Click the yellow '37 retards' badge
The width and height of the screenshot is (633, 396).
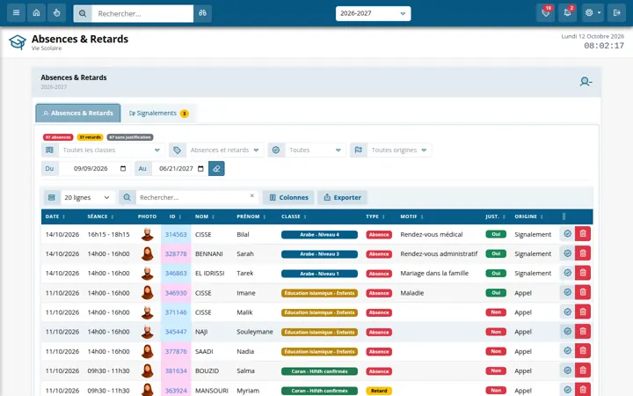click(x=90, y=137)
